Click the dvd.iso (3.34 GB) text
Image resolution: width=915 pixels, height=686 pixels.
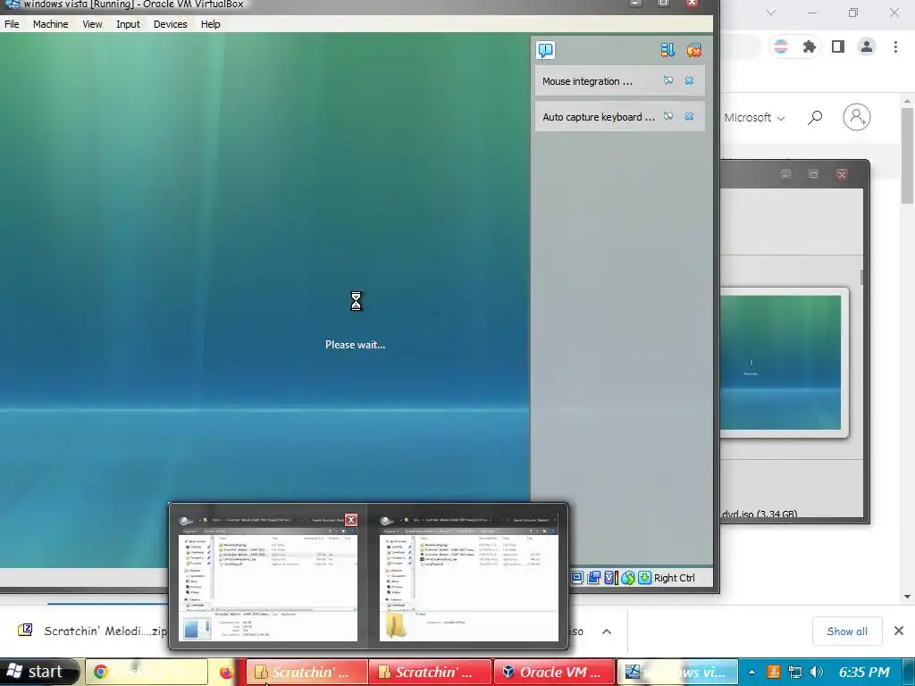point(760,514)
